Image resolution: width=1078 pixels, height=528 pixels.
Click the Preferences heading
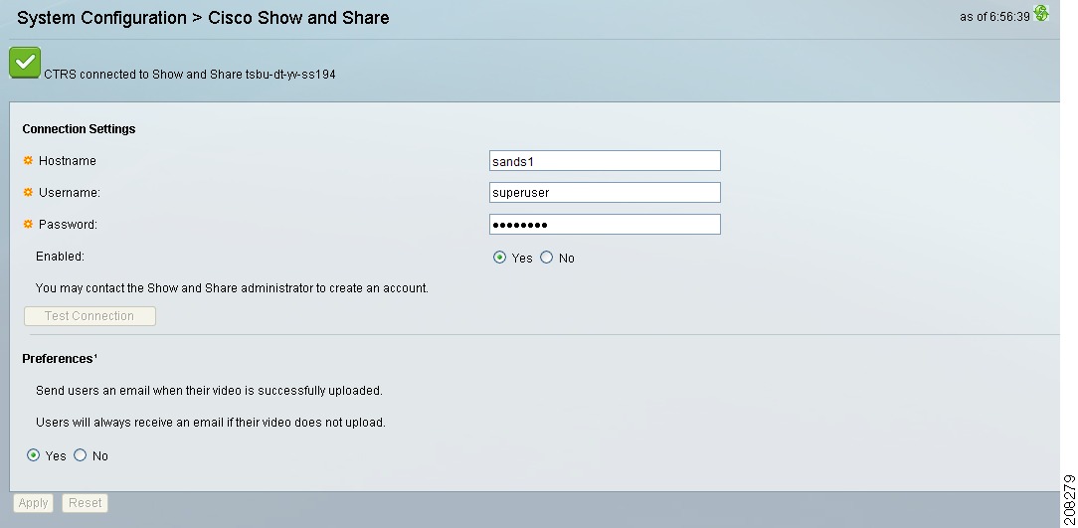(x=59, y=359)
